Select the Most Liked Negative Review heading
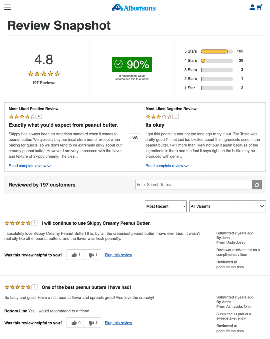270x339 pixels. pyautogui.click(x=170, y=109)
